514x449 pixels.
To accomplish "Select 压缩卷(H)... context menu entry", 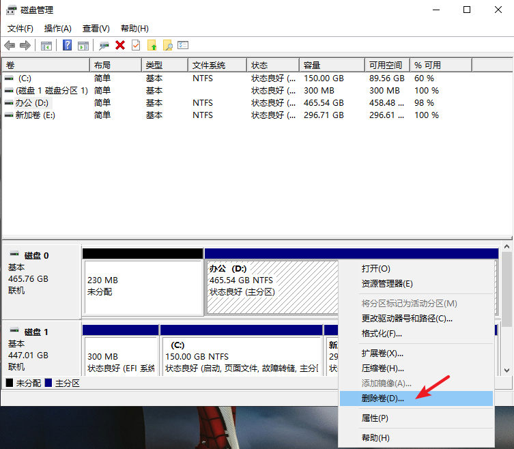I will click(x=382, y=368).
